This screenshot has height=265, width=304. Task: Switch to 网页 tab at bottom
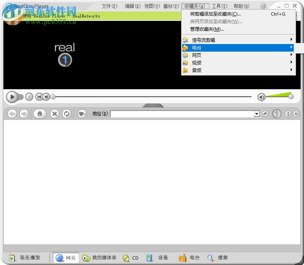coord(66,258)
